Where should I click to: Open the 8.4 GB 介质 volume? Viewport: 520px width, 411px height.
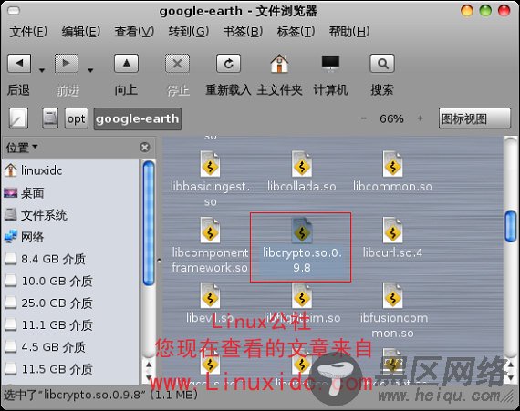(70, 259)
